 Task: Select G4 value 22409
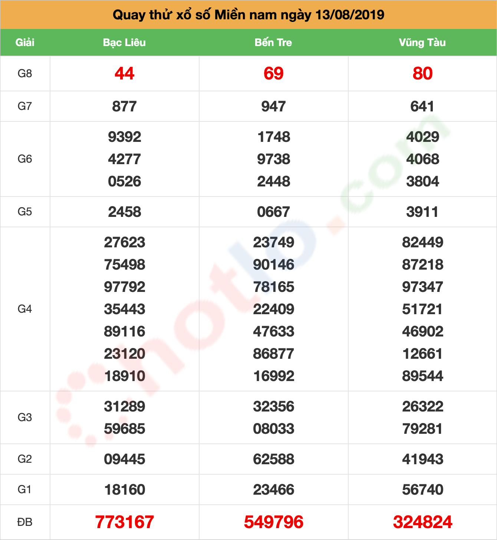tap(273, 309)
